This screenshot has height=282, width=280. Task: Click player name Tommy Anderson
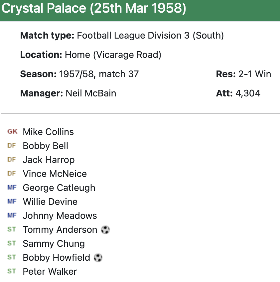coord(60,229)
